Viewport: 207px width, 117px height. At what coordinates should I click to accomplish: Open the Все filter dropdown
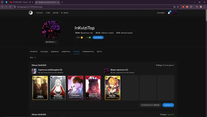click(x=33, y=58)
